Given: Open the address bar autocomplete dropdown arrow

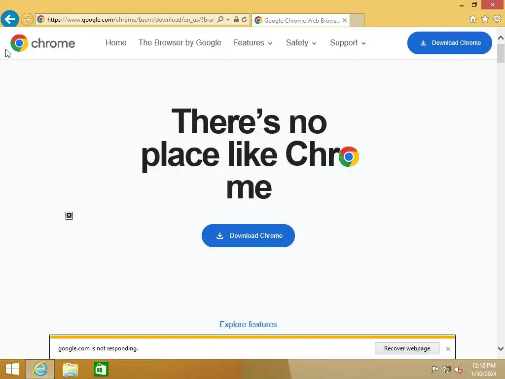Looking at the screenshot, I should [228, 19].
